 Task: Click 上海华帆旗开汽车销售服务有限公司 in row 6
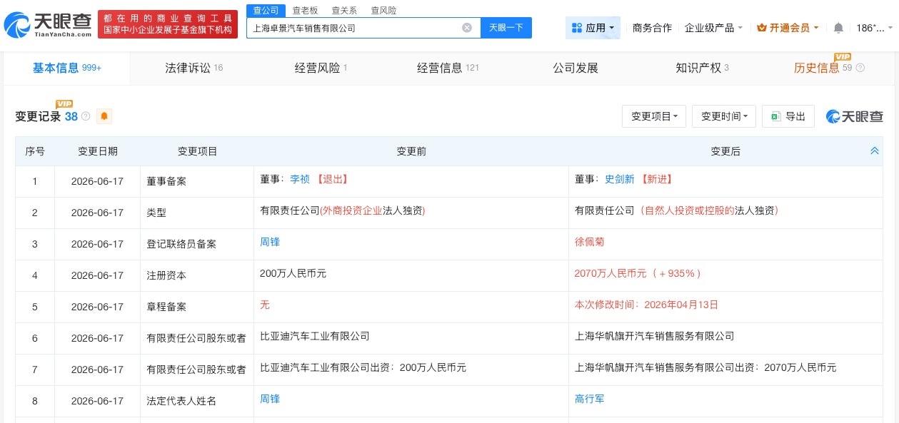pyautogui.click(x=654, y=336)
